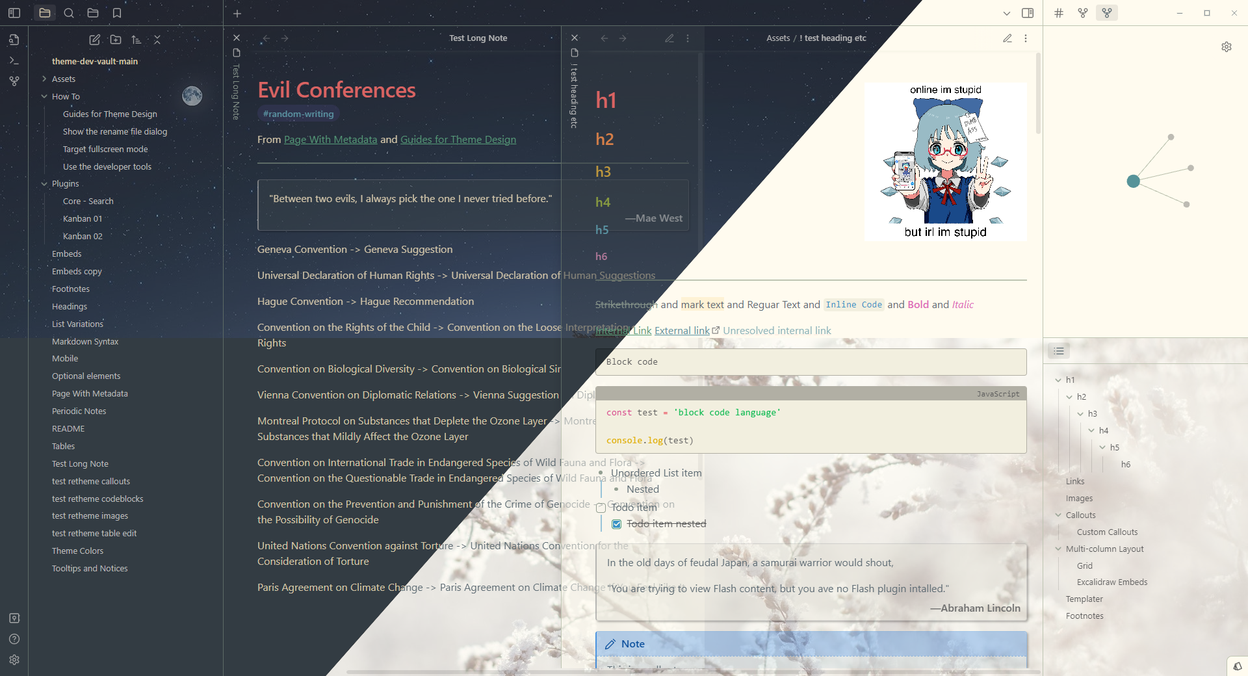Image resolution: width=1248 pixels, height=676 pixels.
Task: Change sort order in file explorer
Action: coord(136,40)
